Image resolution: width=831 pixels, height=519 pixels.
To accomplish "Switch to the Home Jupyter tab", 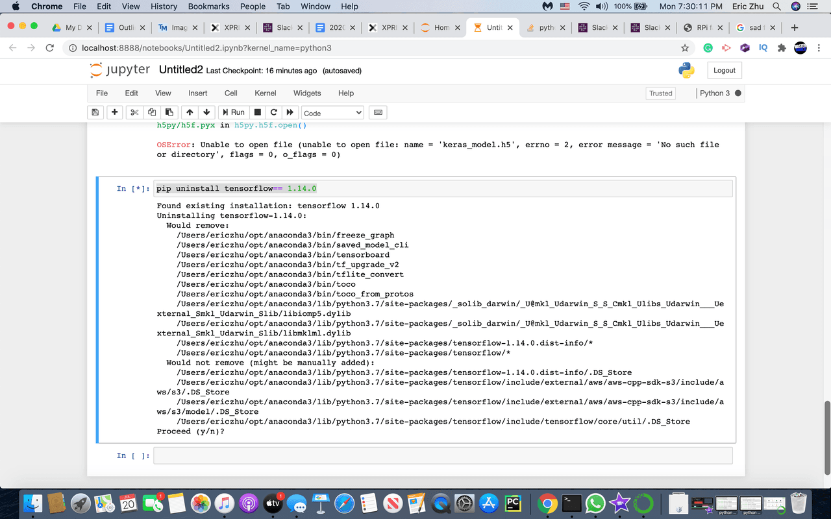I will pos(441,28).
